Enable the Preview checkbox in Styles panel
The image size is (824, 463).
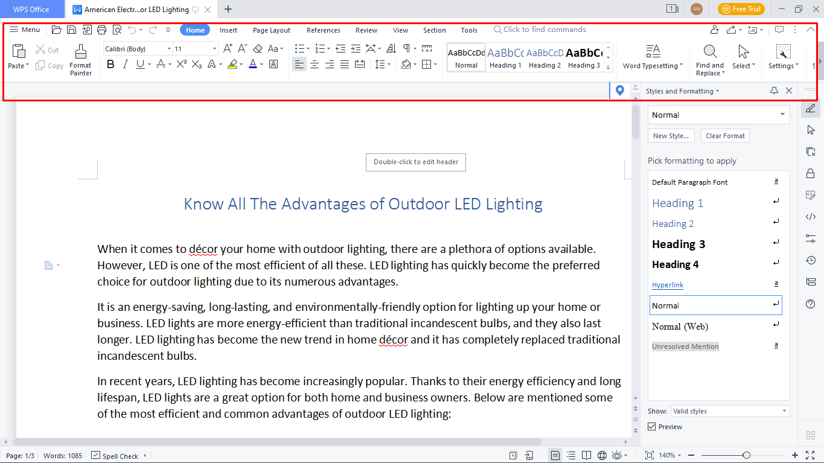(651, 426)
